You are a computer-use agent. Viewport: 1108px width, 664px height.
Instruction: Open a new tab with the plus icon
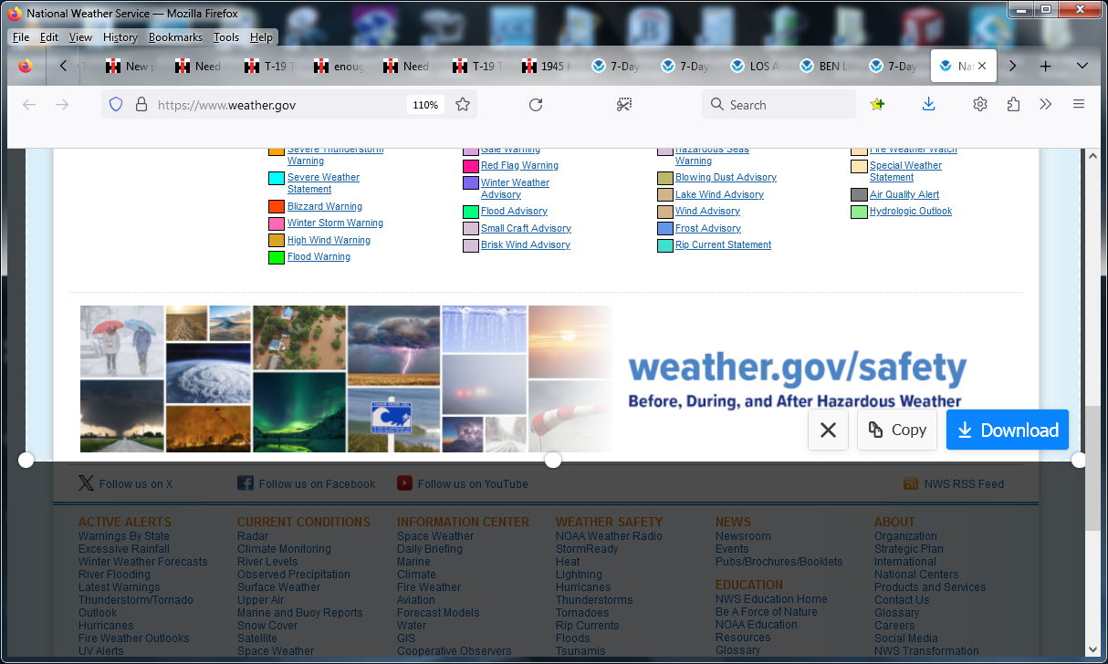[1046, 66]
